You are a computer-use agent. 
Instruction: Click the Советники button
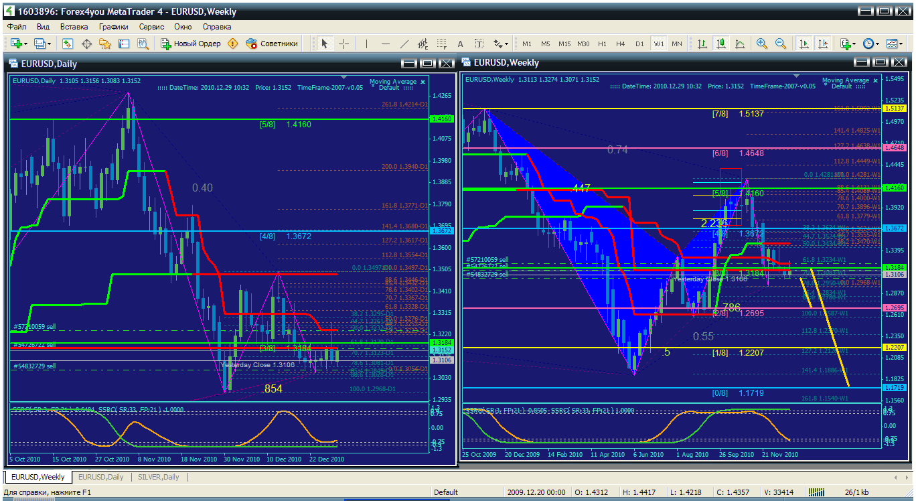click(x=272, y=44)
